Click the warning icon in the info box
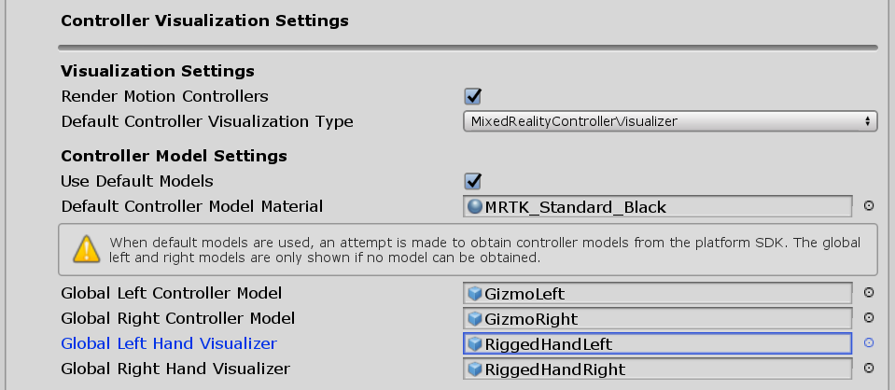The width and height of the screenshot is (895, 390). point(86,248)
